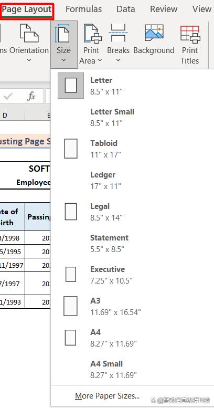Select the A3 paper size icon
The image size is (214, 408).
coord(70,306)
